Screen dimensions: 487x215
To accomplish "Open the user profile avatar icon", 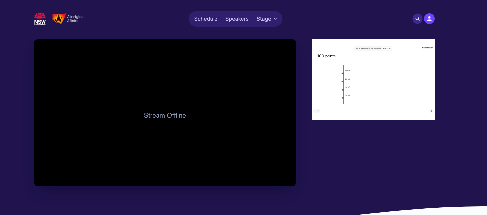I will point(429,19).
